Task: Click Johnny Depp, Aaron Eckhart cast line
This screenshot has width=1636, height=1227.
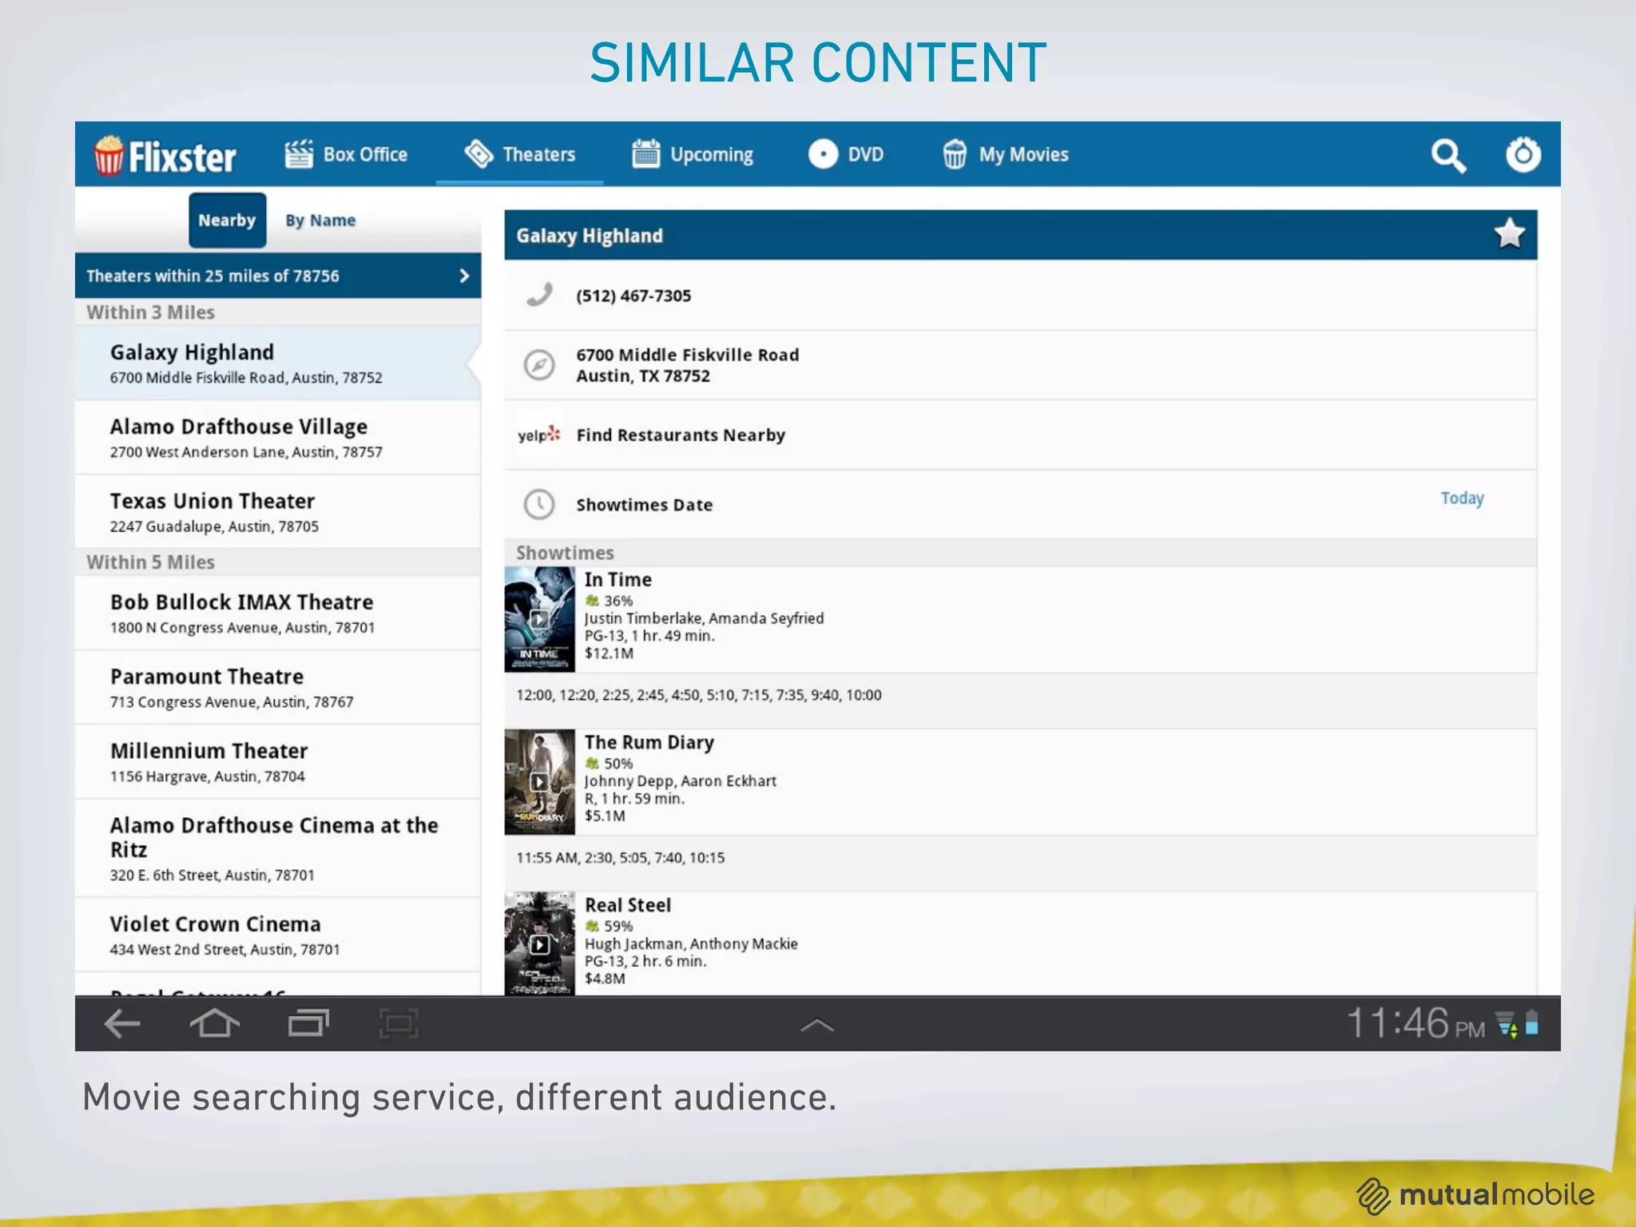Action: (x=681, y=781)
